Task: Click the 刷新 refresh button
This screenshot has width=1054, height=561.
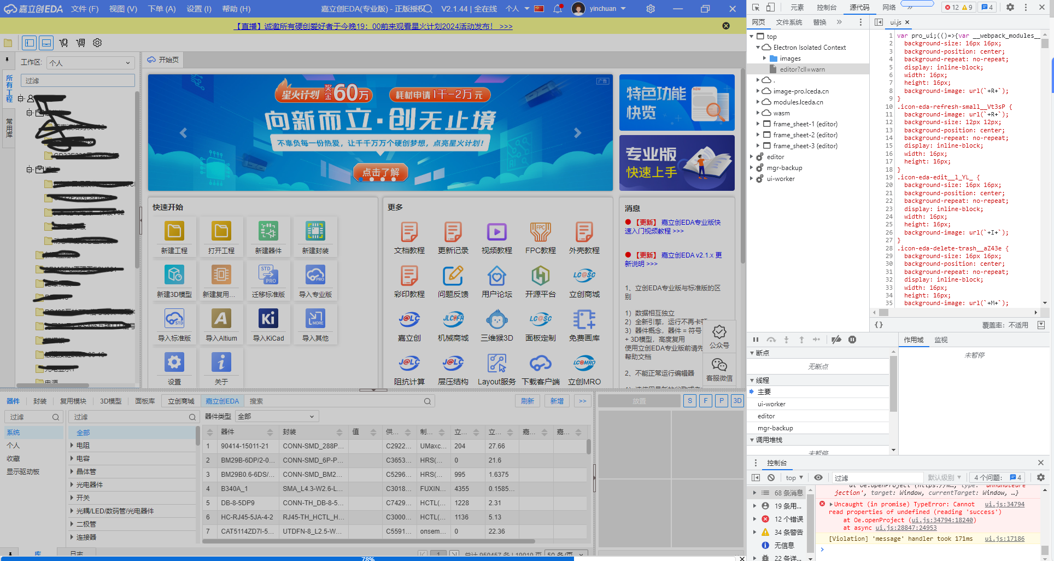Action: pos(527,401)
